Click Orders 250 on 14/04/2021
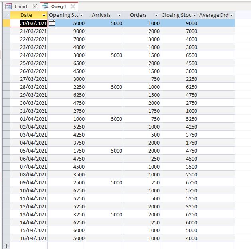Viewport: 251px width, 249px height. (142, 222)
